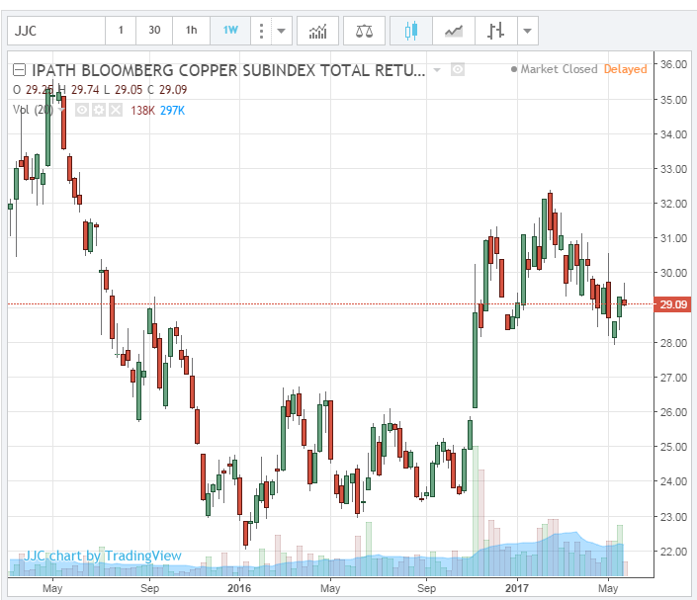Click the close value C 29.09
This screenshot has height=600, width=697.
click(167, 90)
